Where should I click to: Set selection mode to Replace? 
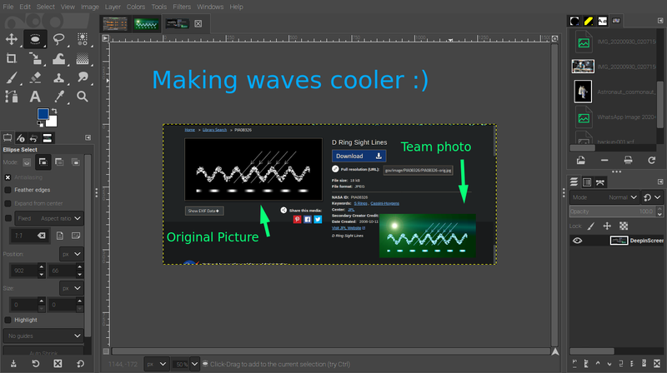(x=27, y=162)
